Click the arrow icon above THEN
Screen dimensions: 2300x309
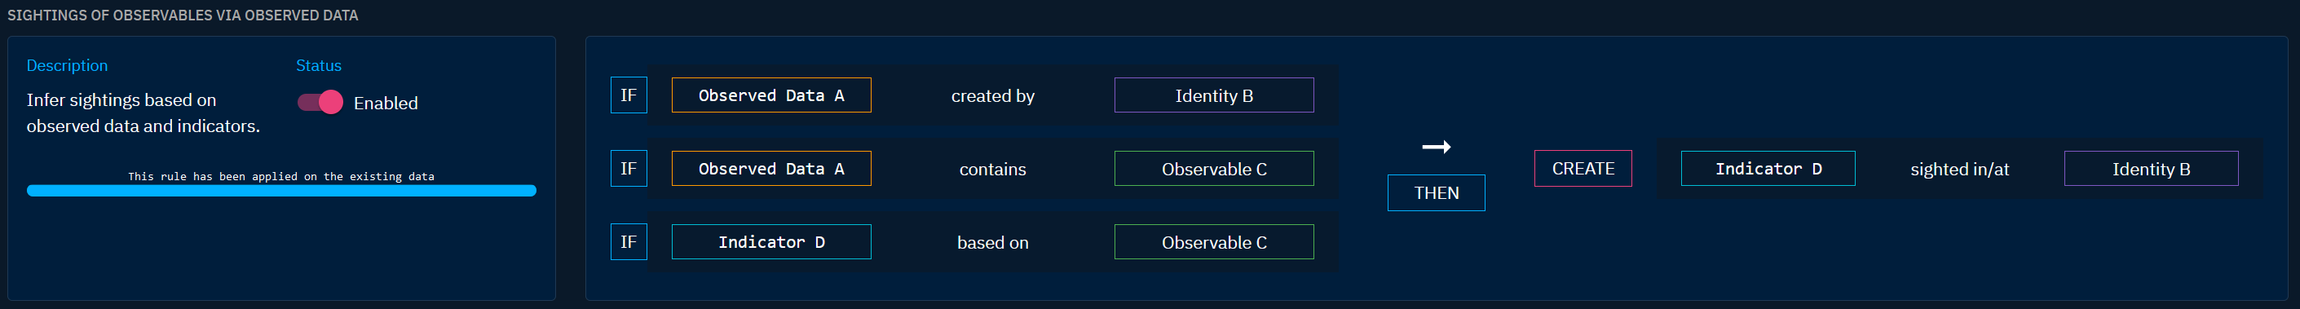1436,148
